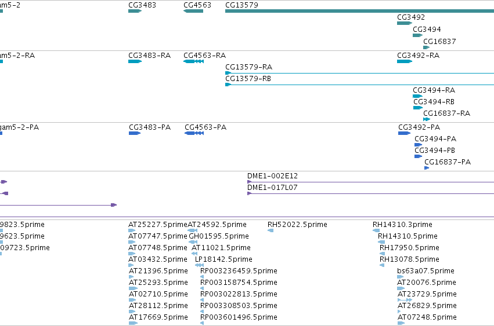Click the AT07248.5prime EST label

coord(427,317)
